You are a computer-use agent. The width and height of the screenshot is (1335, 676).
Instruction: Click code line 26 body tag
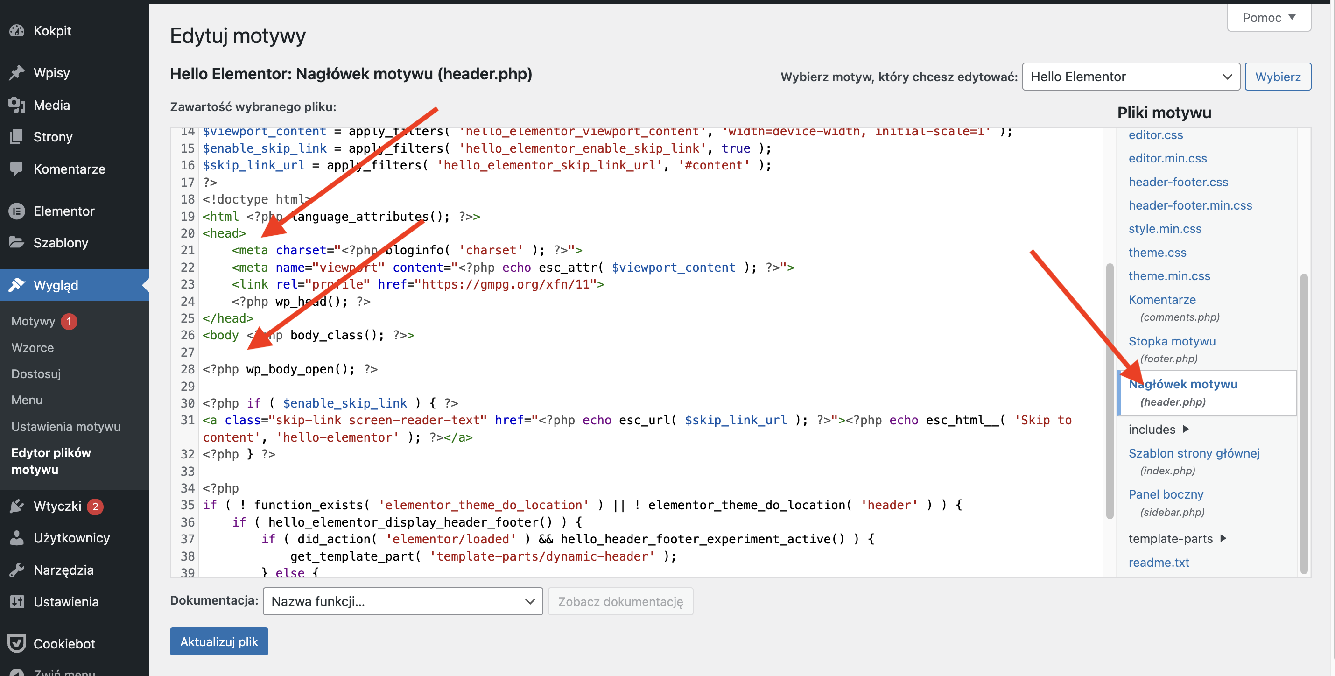pyautogui.click(x=309, y=335)
